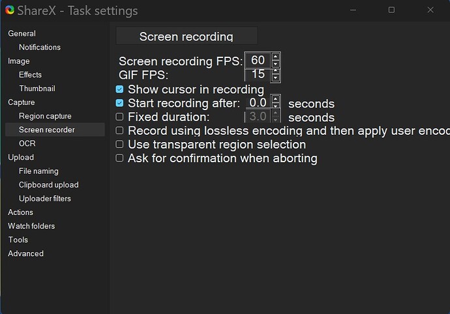The image size is (450, 314).
Task: Click the GIF FPS value field
Action: tap(258, 74)
